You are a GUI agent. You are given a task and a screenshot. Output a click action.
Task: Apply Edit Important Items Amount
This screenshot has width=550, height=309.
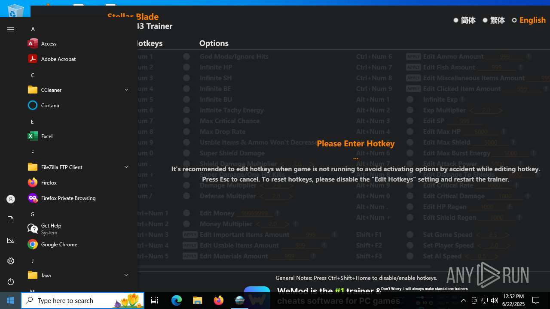pos(190,234)
